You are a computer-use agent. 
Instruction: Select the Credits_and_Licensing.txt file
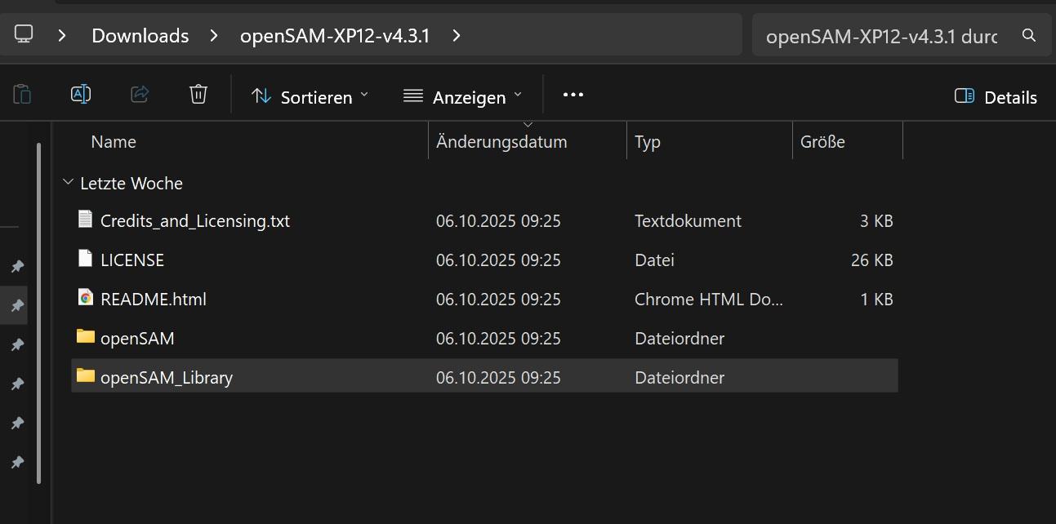194,221
